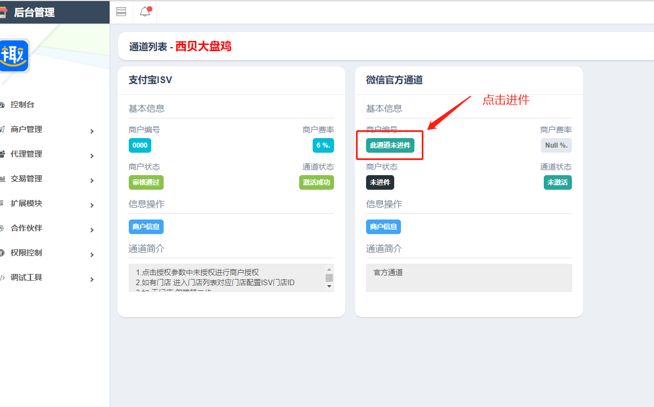Expand the 代理管理 chevron
The width and height of the screenshot is (654, 407).
(92, 156)
